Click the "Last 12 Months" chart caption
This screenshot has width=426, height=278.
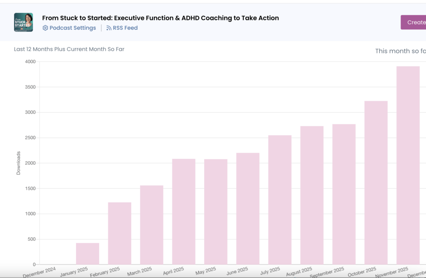(x=69, y=49)
